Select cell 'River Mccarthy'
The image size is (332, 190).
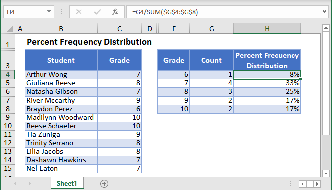(61, 100)
